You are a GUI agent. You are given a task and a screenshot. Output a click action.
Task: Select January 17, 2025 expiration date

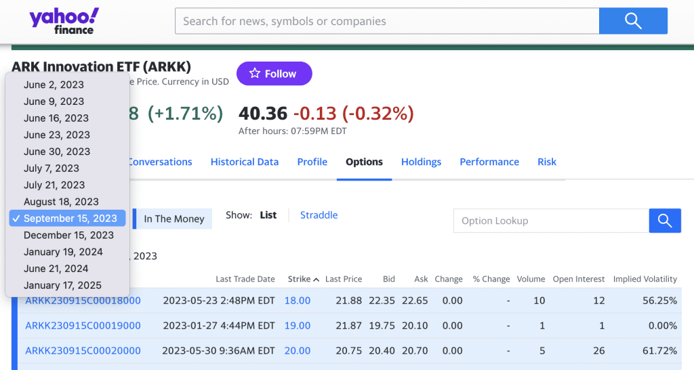(x=67, y=285)
